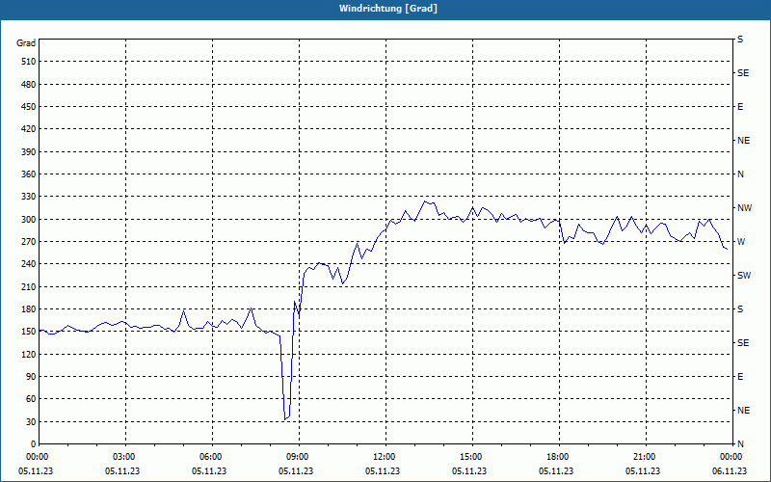The width and height of the screenshot is (771, 482).
Task: Click the '21:00' time label
Action: tap(645, 457)
